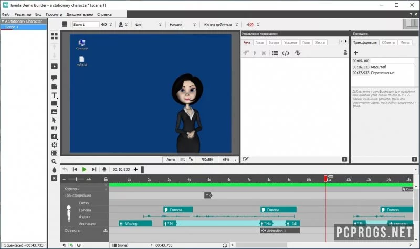Click the plus to add transformation
Image resolution: width=420 pixels, height=249 pixels.
tap(356, 53)
